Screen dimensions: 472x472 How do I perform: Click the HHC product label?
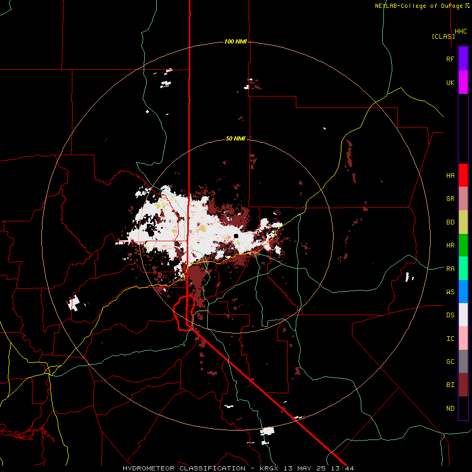[x=461, y=31]
